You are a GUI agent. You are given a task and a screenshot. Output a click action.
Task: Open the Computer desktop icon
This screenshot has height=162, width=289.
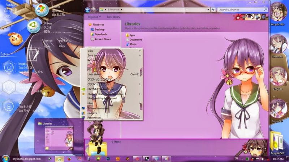[277, 111]
